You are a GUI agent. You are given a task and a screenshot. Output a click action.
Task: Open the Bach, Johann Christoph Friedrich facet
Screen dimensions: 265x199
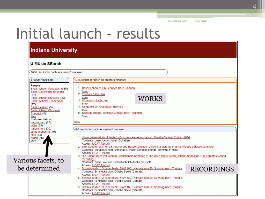click(45, 112)
